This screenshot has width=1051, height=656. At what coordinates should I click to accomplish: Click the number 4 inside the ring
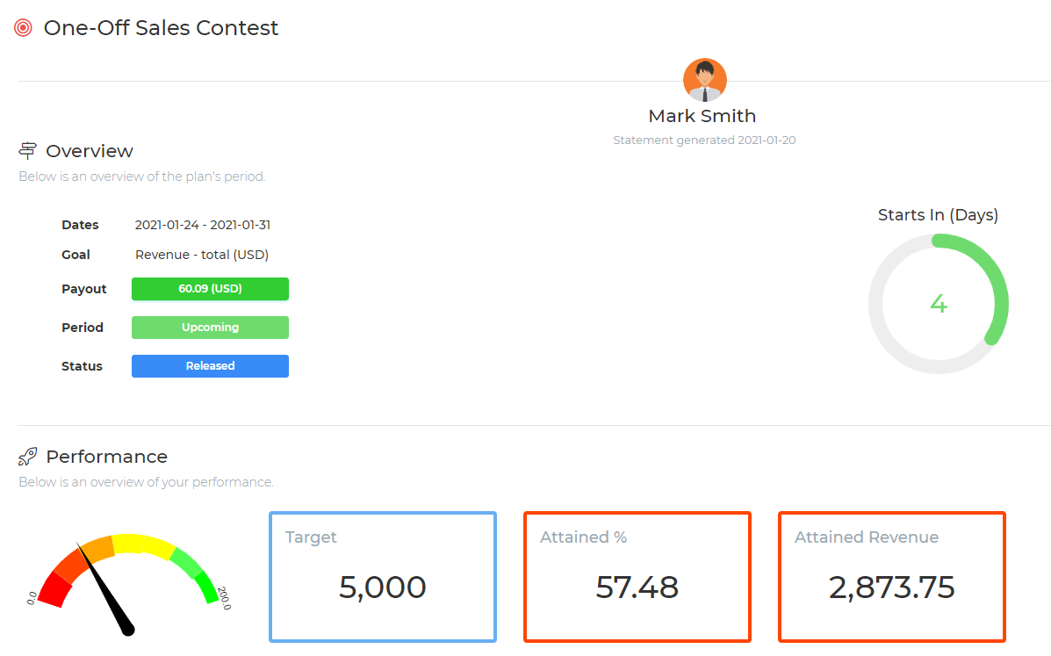point(938,304)
